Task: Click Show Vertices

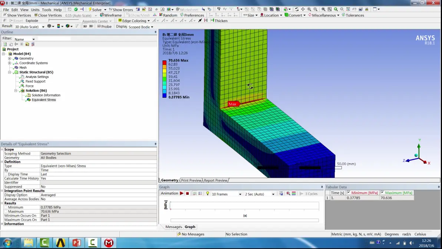Action: click(x=17, y=15)
